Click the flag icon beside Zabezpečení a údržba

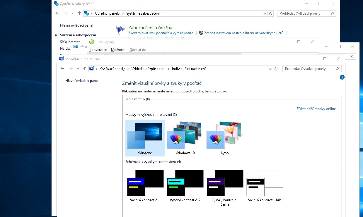[x=120, y=30]
